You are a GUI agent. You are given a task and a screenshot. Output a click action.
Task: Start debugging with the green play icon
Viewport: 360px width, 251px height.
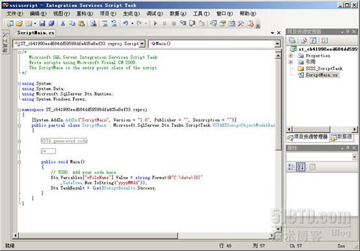click(x=155, y=23)
